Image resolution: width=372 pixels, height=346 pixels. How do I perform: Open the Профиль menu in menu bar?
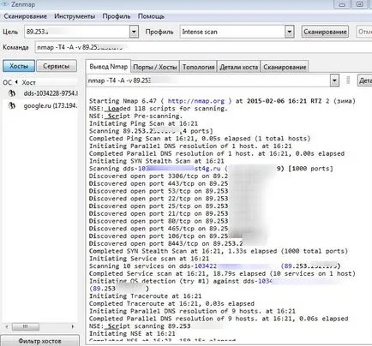tap(117, 16)
